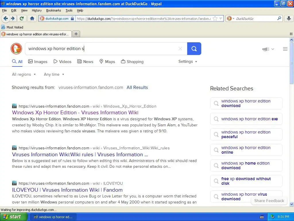Open the search engine selector dropdown
This screenshot has height=221, width=294.
(231, 18)
